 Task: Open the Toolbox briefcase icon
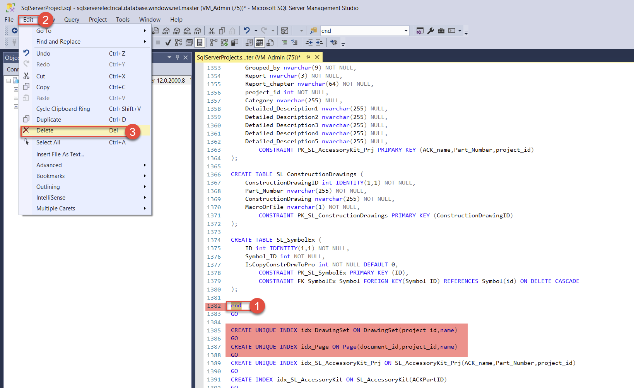click(x=441, y=30)
